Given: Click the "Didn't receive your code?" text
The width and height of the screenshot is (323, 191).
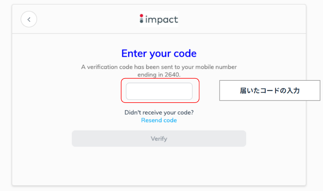Looking at the screenshot, I should (159, 113).
